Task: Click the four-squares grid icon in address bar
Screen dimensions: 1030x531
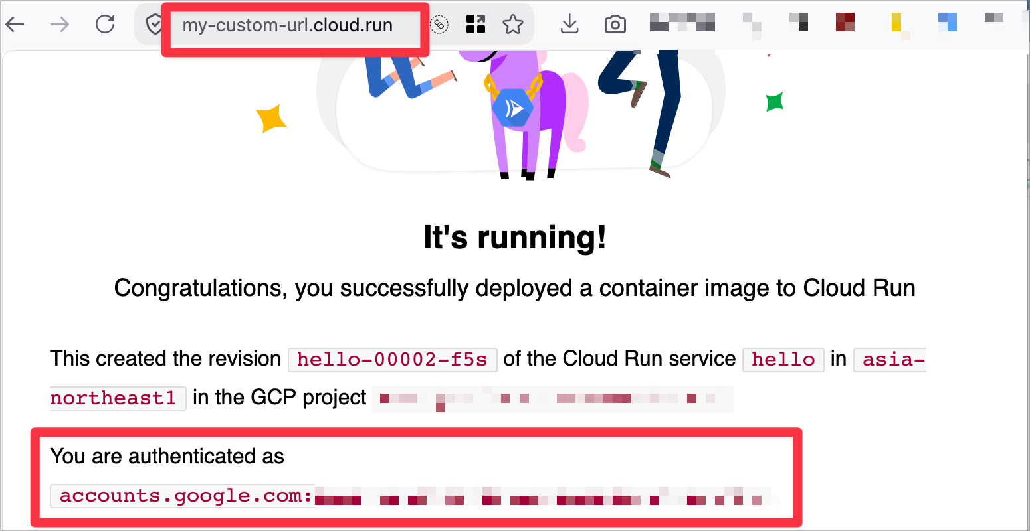Action: point(476,25)
